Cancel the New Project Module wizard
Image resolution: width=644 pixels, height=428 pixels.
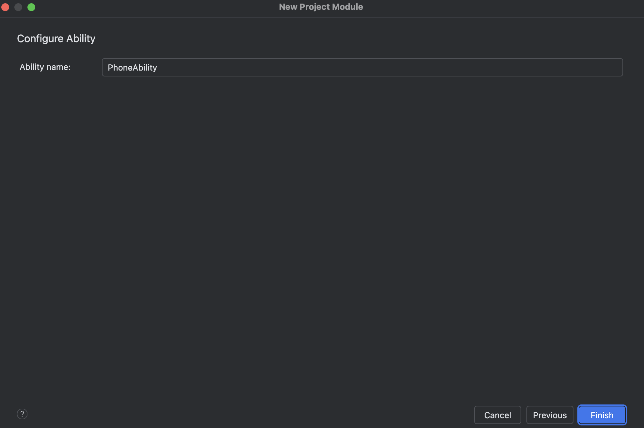click(x=497, y=415)
